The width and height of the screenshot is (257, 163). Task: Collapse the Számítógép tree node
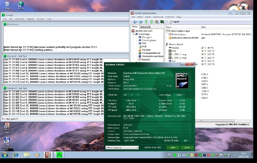point(133,34)
